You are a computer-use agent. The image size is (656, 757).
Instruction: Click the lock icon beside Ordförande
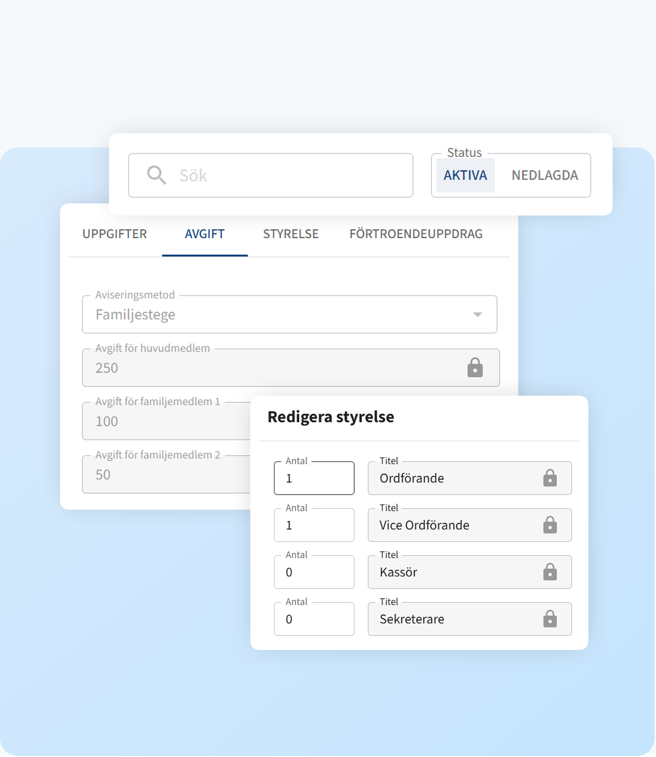tap(550, 478)
